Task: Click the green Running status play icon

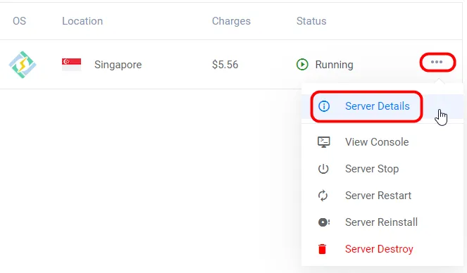Action: [x=302, y=64]
